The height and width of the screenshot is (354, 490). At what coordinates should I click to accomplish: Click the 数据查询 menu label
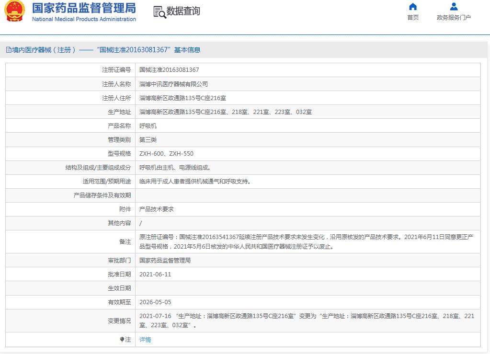click(181, 11)
